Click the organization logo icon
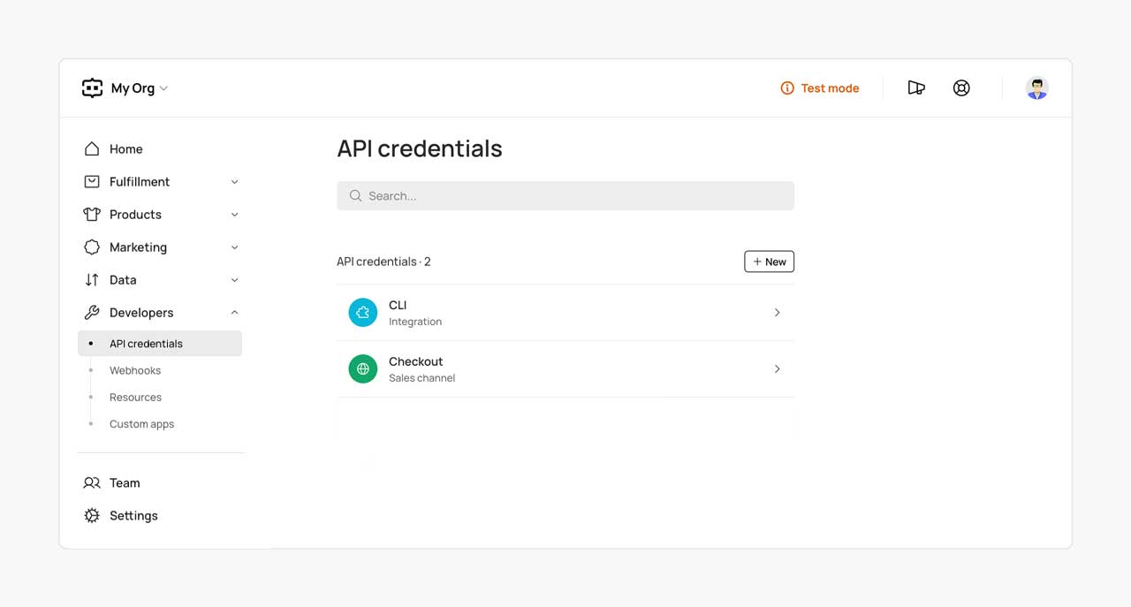 92,88
